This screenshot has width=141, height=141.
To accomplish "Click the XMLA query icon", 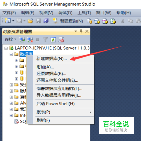I will [113, 21].
